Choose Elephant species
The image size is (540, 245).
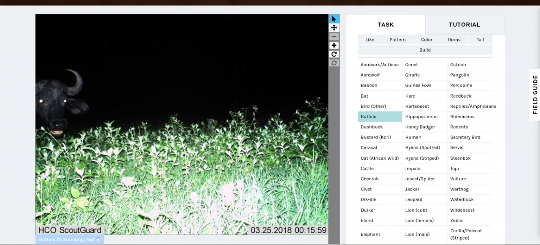pyautogui.click(x=380, y=234)
